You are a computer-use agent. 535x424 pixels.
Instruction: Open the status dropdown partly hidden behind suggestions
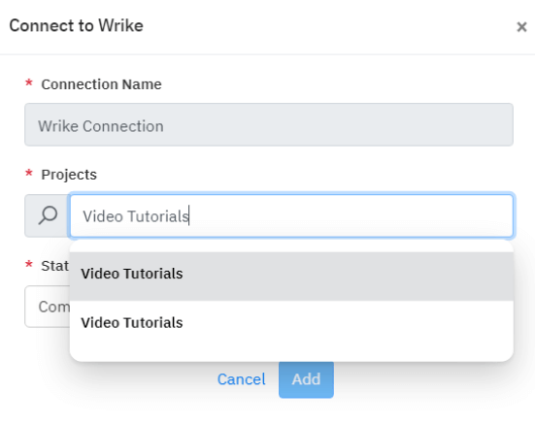click(47, 307)
